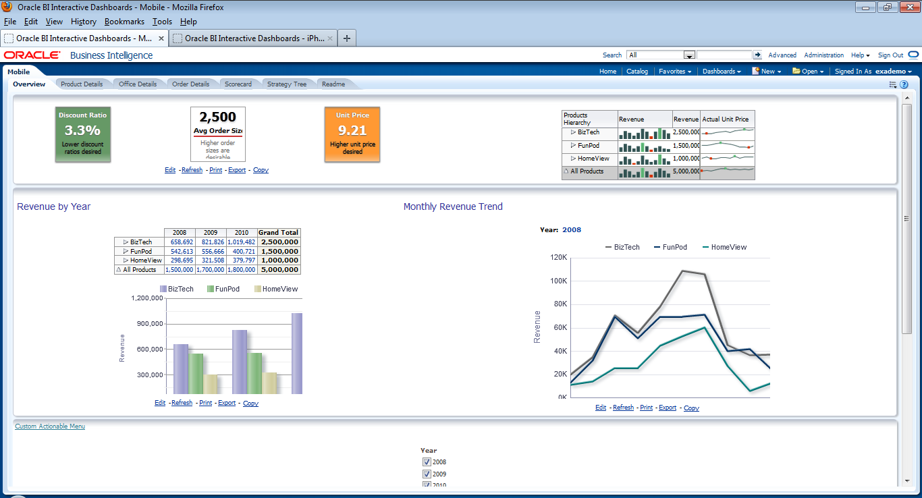Screen dimensions: 922x498
Task: Uncheck the 2009 year checkbox
Action: click(427, 474)
